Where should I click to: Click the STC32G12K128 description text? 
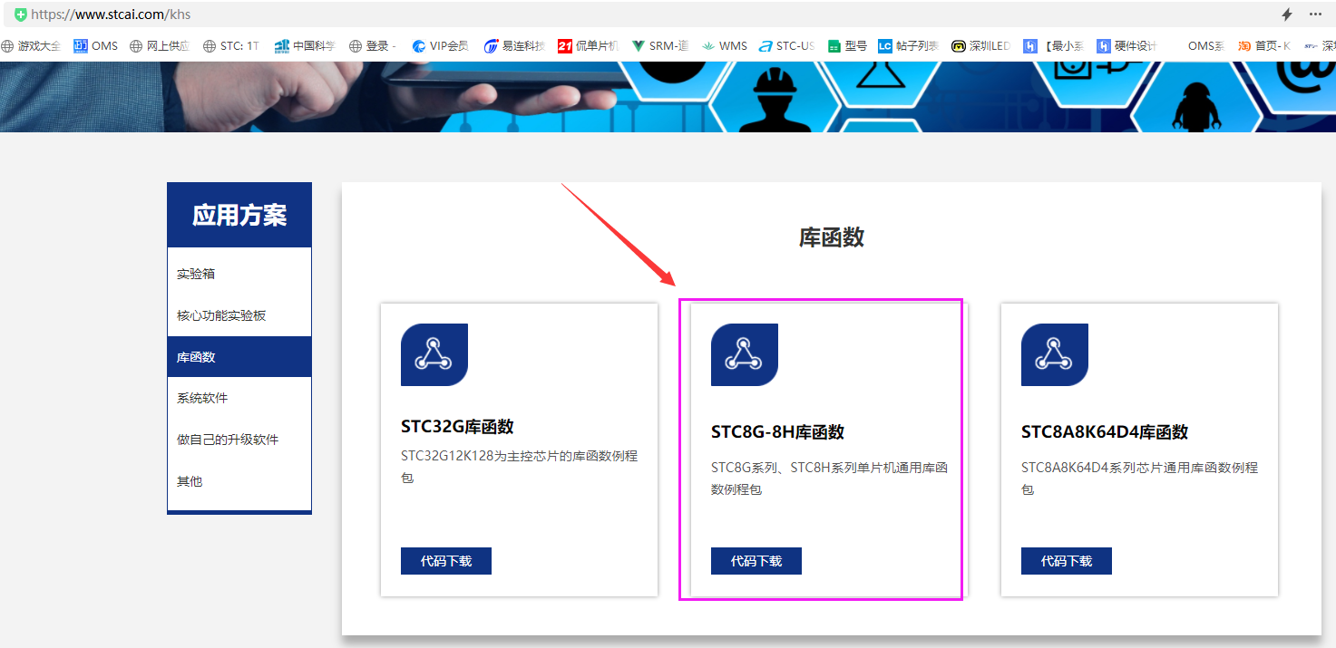[520, 467]
